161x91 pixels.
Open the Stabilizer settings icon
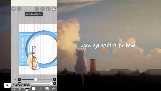point(43,9)
